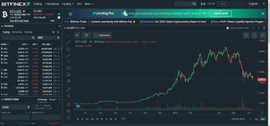Select the brush drawing tool
The image size is (270, 126).
click(68, 55)
